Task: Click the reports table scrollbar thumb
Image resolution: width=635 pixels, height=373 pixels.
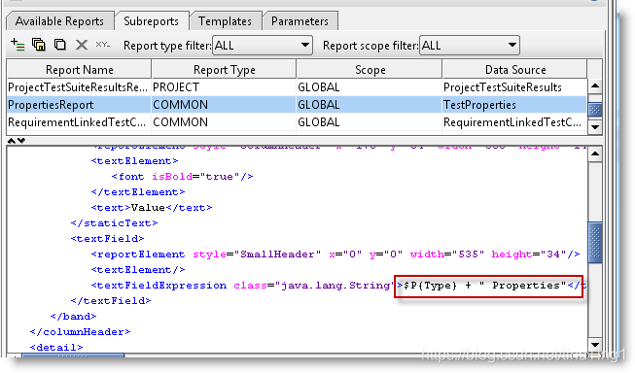Action: [595, 109]
